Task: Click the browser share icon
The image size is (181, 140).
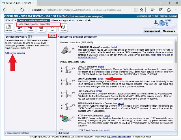Action: (169, 10)
